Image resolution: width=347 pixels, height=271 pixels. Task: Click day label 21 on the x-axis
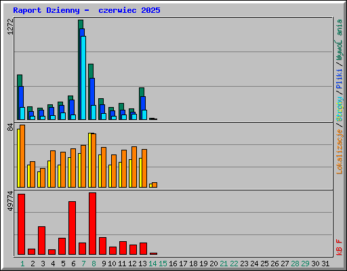coord(224,264)
